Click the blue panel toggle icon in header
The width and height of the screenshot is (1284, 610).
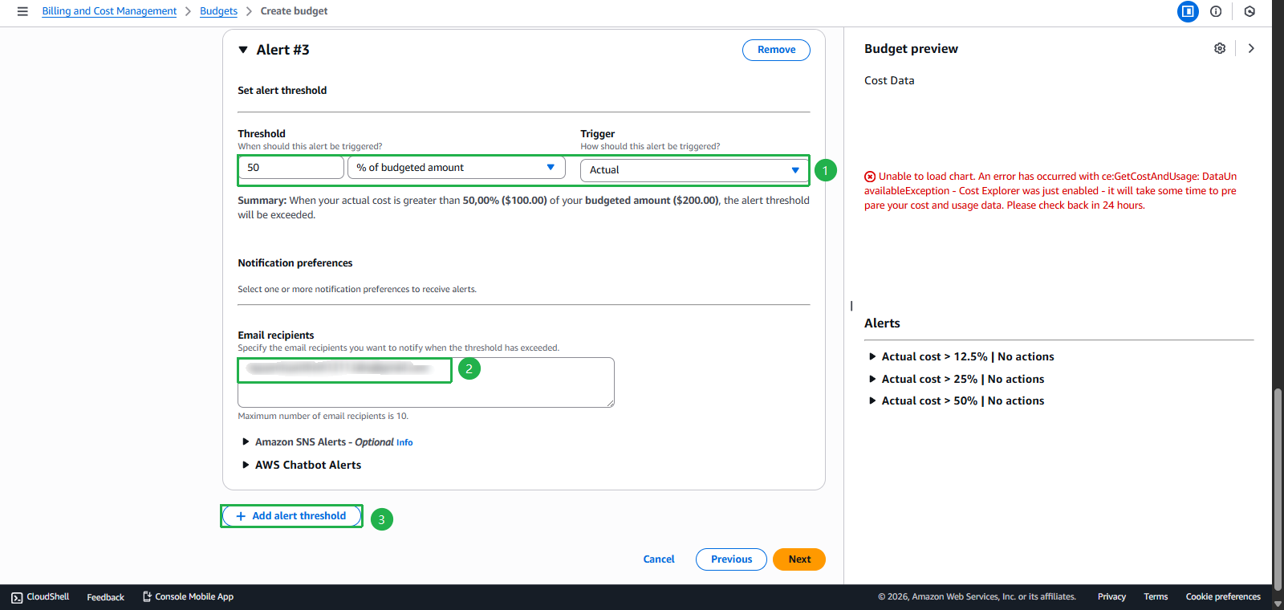click(1188, 11)
